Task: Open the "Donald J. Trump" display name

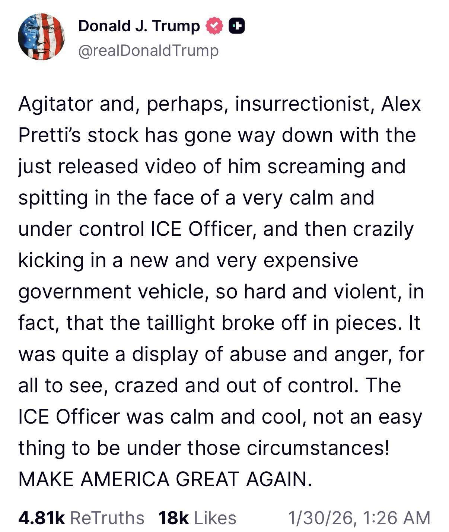Action: [139, 26]
